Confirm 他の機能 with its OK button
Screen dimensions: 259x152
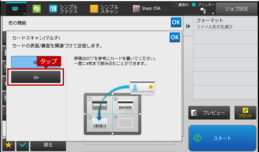[x=176, y=22]
